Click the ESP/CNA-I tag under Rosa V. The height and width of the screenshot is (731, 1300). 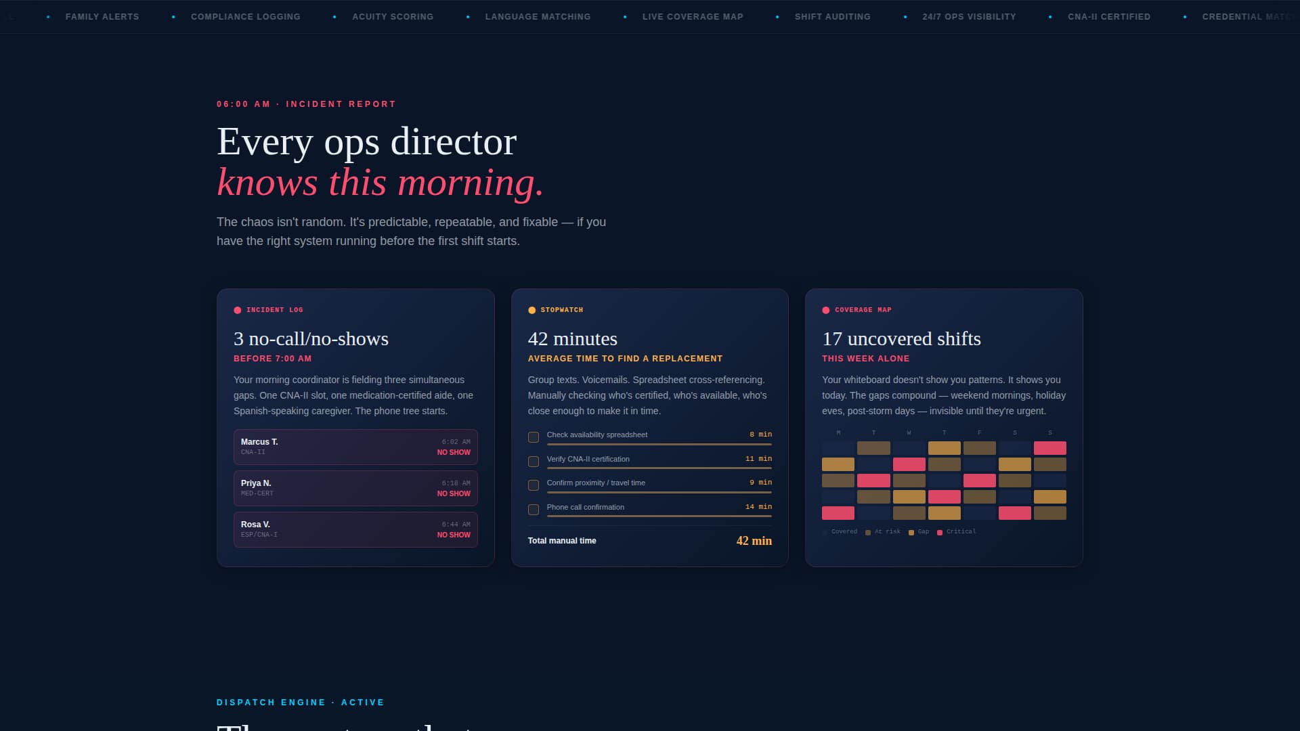coord(259,535)
